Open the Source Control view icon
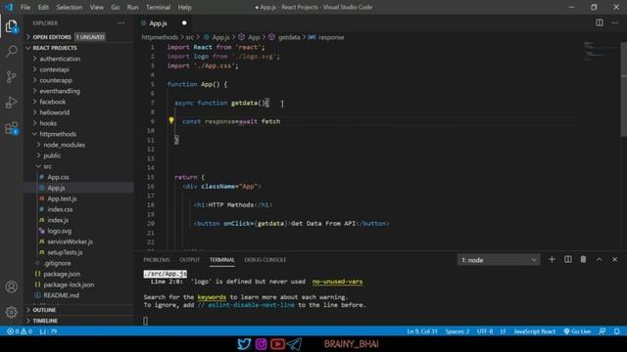The width and height of the screenshot is (627, 352). point(12,76)
